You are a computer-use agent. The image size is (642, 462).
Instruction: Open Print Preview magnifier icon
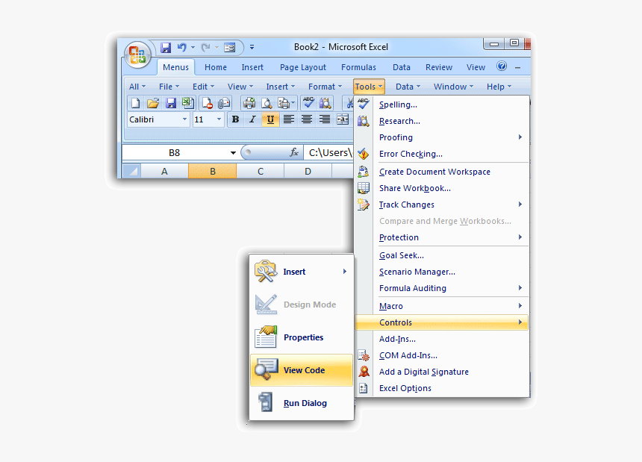(x=267, y=103)
